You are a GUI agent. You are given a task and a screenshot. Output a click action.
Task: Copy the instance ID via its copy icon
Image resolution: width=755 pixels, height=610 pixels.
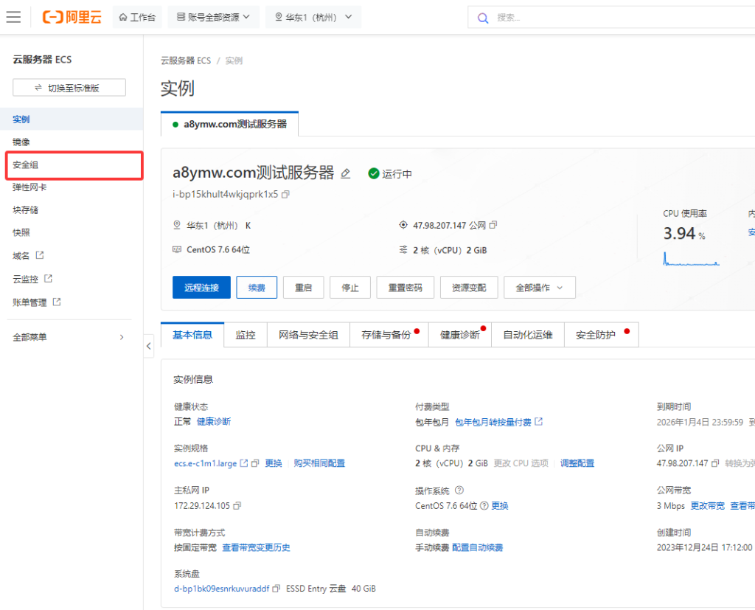pos(286,194)
